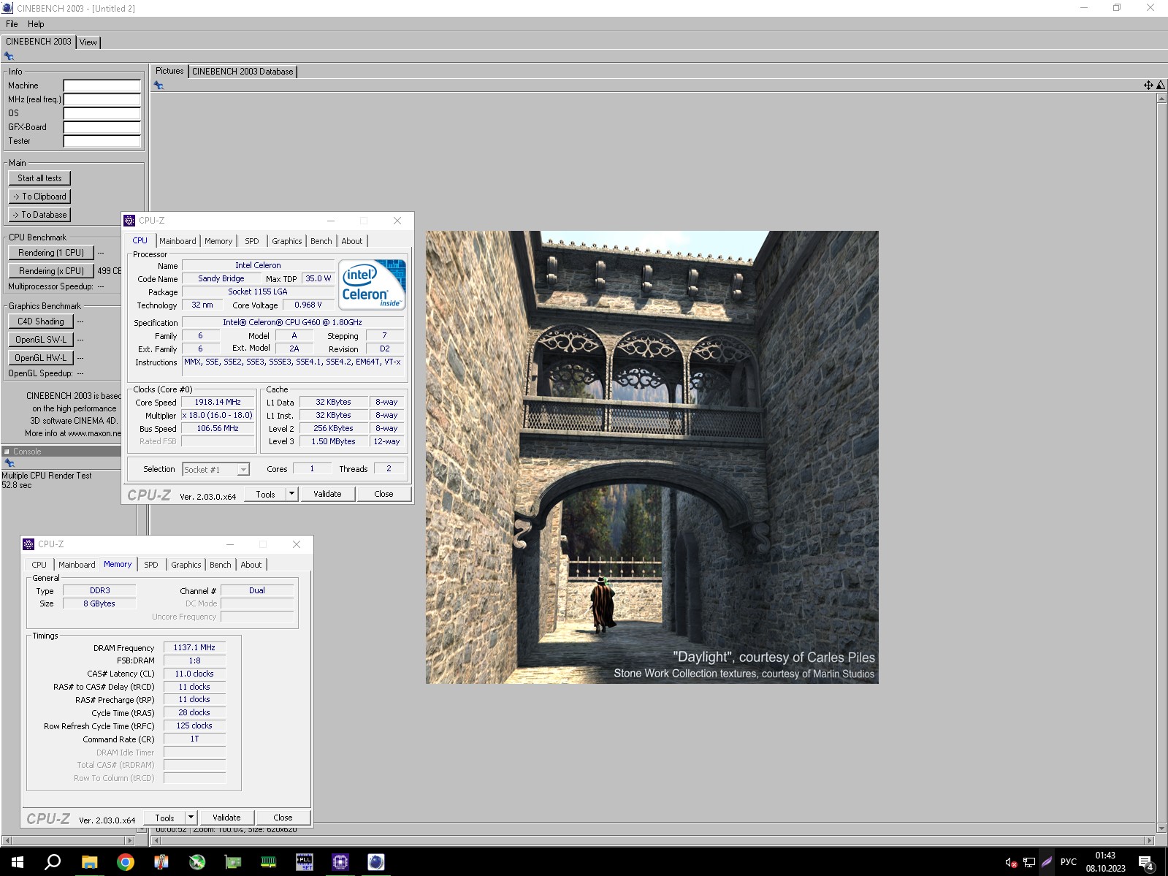
Task: Open the PLL SET utility in taskbar
Action: click(305, 862)
